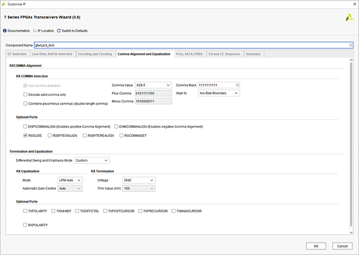Click the IP Location link
This screenshot has height=255, width=359.
[x=46, y=31]
